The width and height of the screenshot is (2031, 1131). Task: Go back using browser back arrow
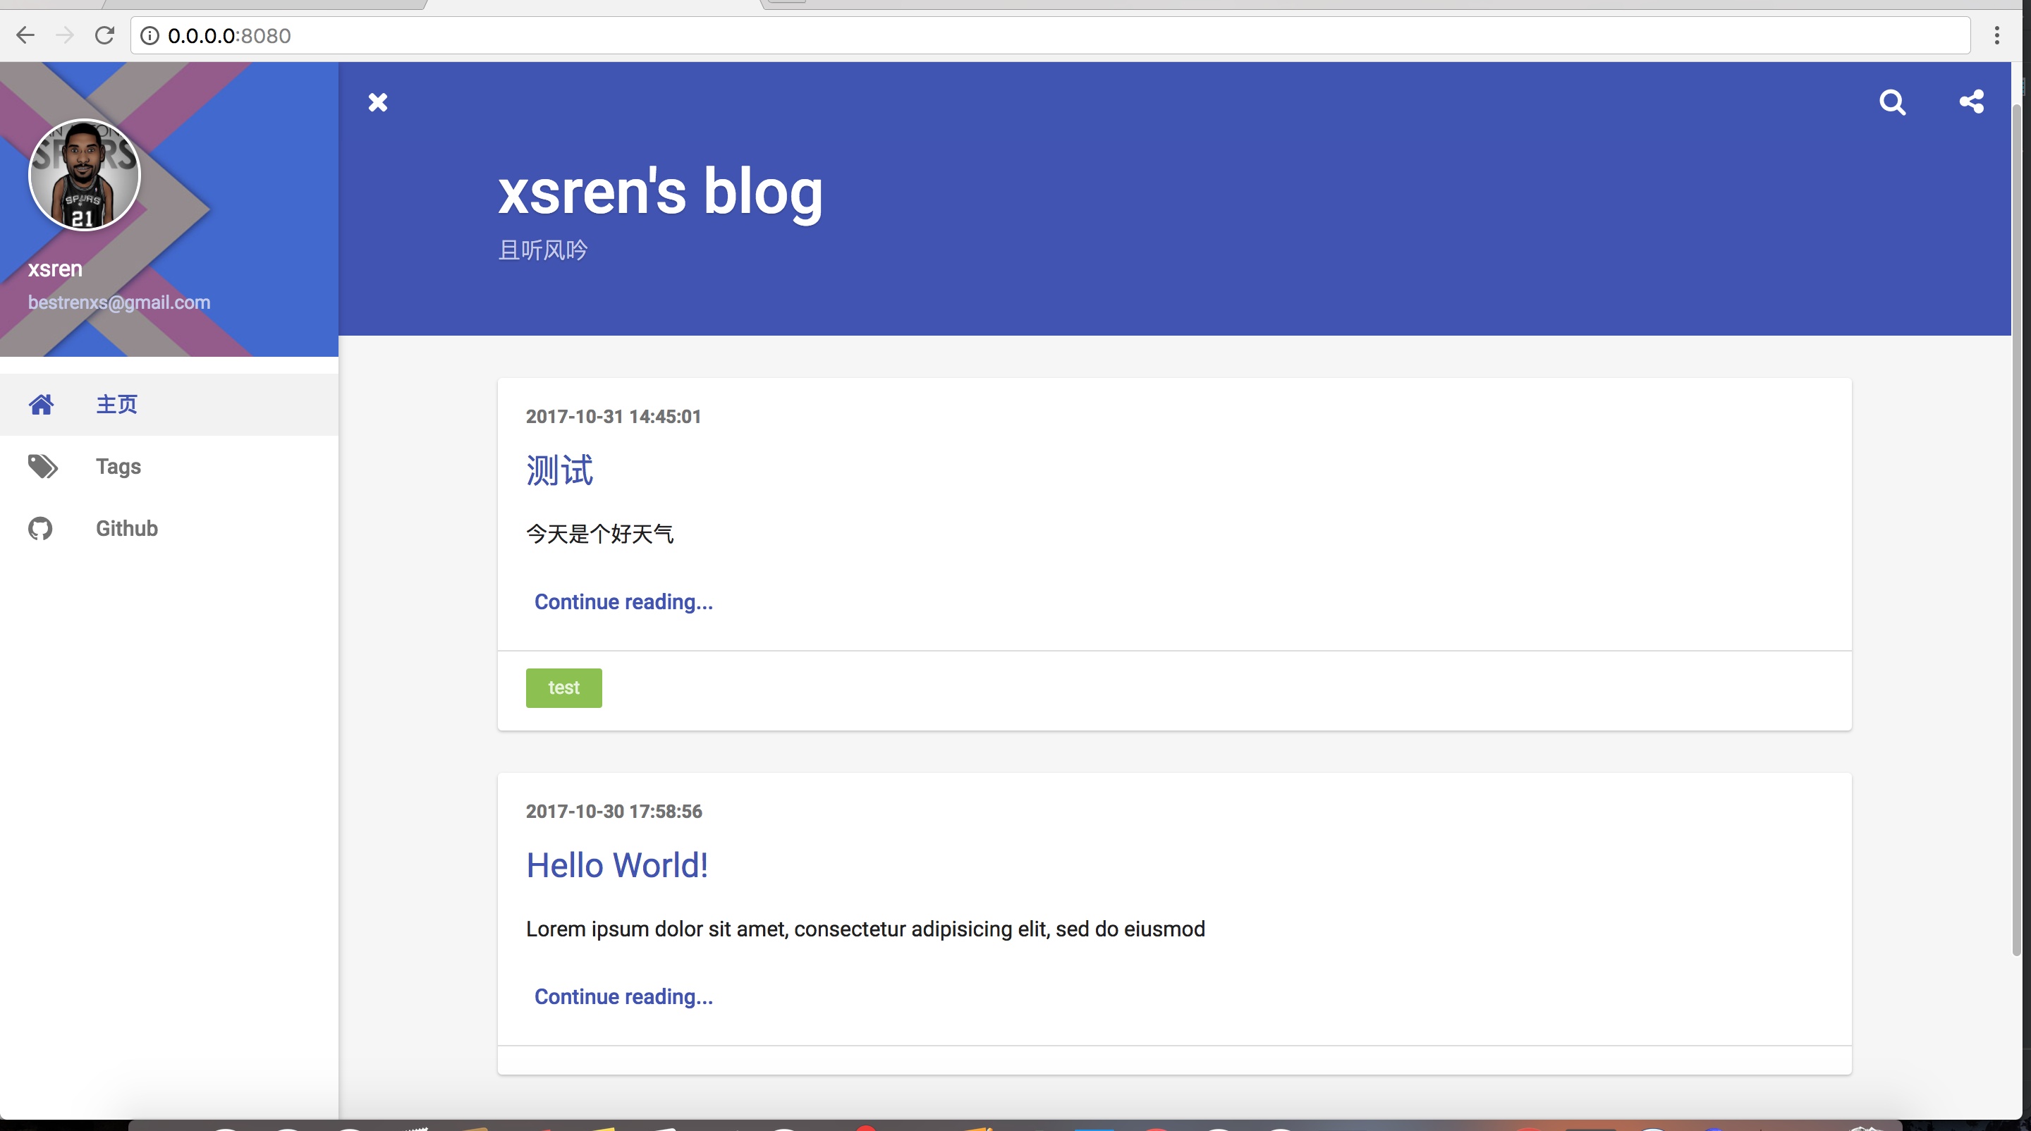pyautogui.click(x=25, y=35)
